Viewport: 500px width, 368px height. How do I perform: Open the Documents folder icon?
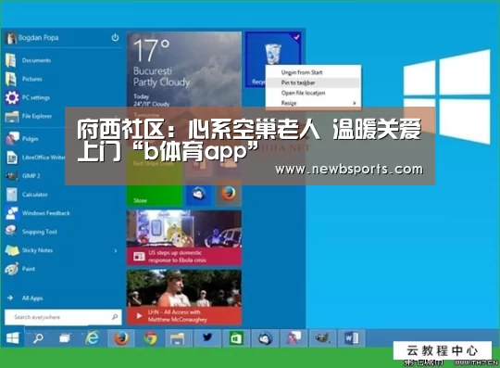click(x=11, y=60)
